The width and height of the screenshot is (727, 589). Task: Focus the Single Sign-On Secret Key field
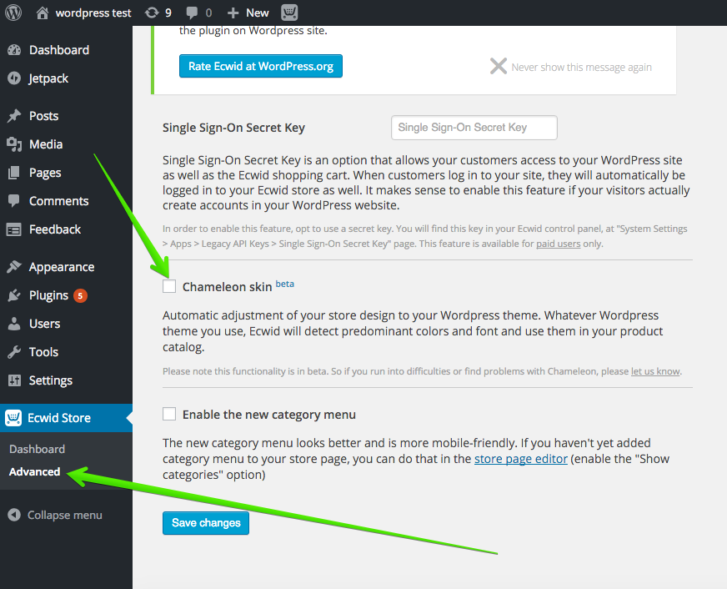click(474, 128)
